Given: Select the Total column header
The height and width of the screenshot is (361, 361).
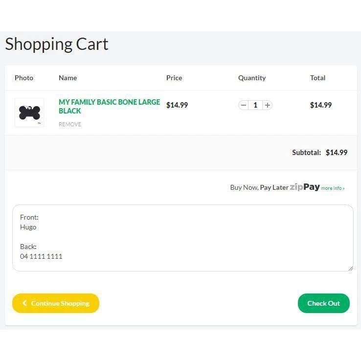Looking at the screenshot, I should [x=317, y=78].
